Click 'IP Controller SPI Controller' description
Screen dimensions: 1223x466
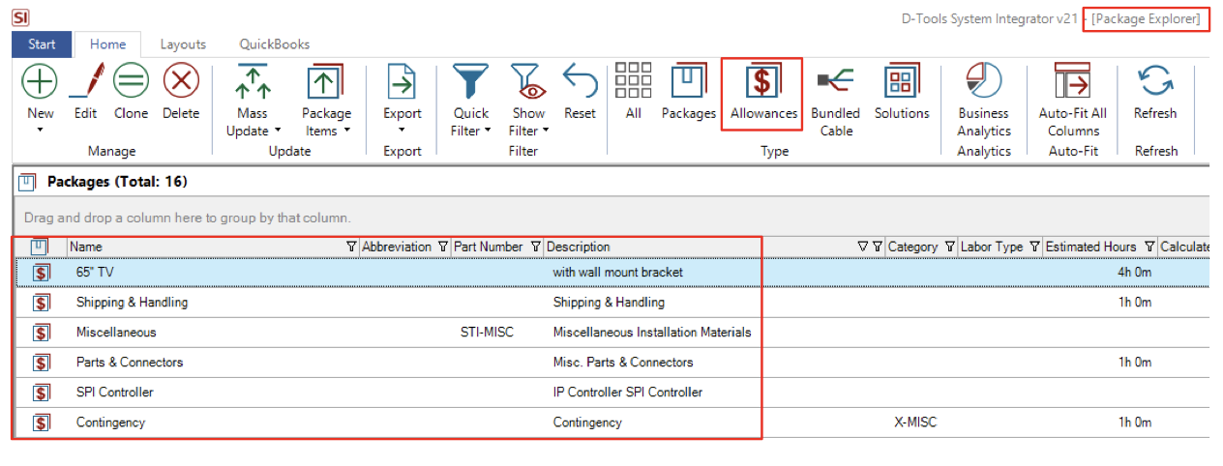(628, 393)
